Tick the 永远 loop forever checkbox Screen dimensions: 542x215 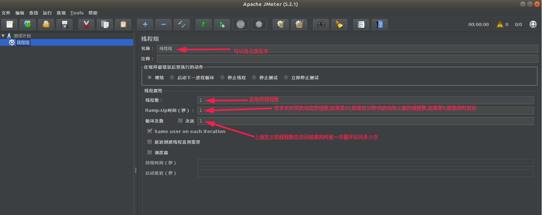point(180,121)
